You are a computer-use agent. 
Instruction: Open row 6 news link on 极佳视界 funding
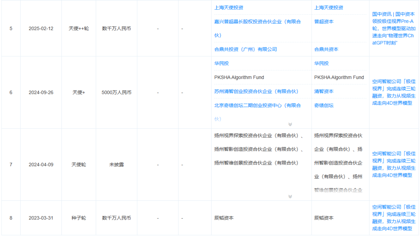[x=394, y=92]
